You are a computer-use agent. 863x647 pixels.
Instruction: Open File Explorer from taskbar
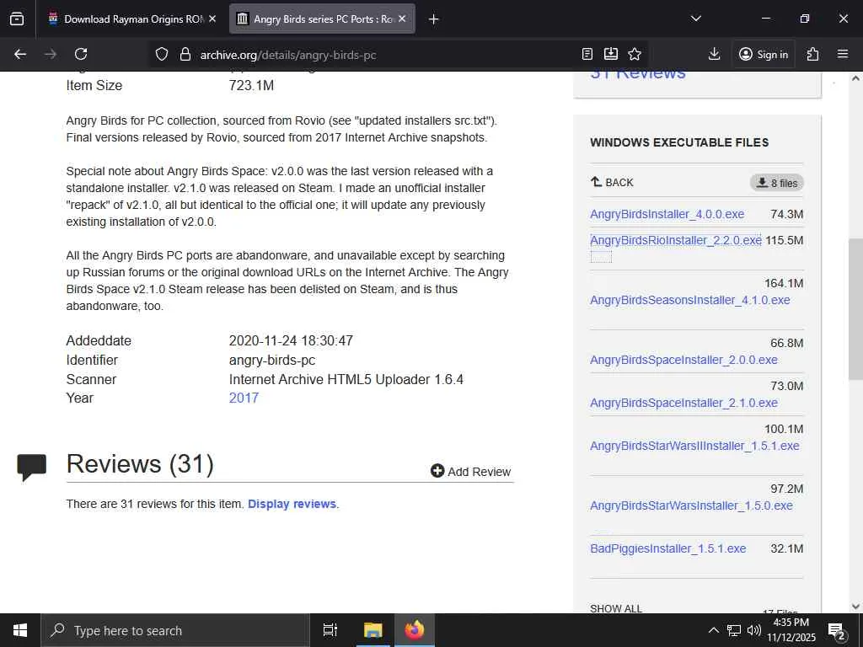(373, 630)
